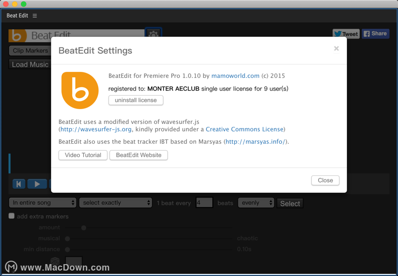
Task: Open the select exactly dropdown
Action: pos(115,203)
